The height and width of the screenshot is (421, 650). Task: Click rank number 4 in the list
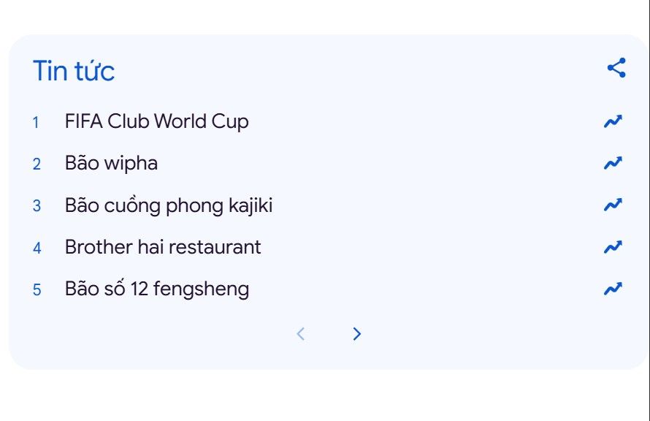click(37, 248)
